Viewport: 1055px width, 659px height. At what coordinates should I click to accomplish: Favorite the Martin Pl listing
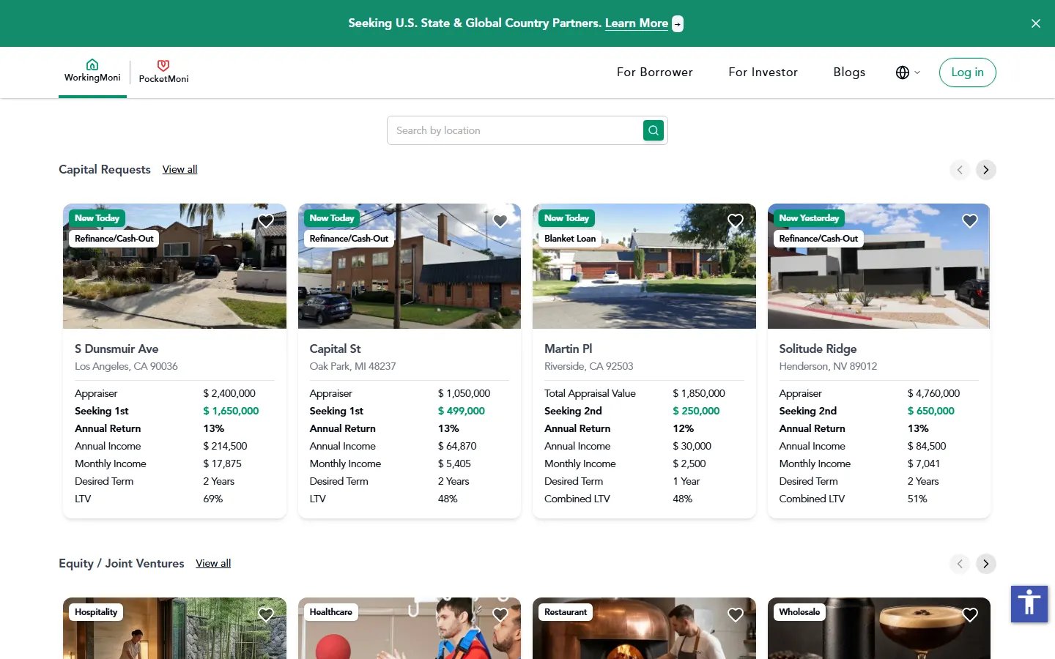click(736, 221)
